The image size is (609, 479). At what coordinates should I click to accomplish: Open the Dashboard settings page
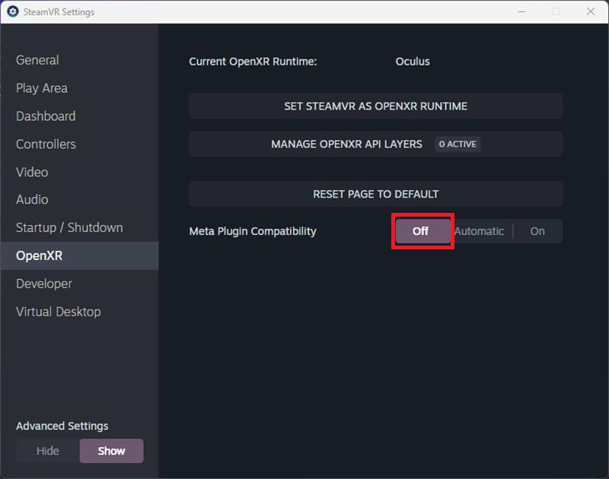point(46,116)
